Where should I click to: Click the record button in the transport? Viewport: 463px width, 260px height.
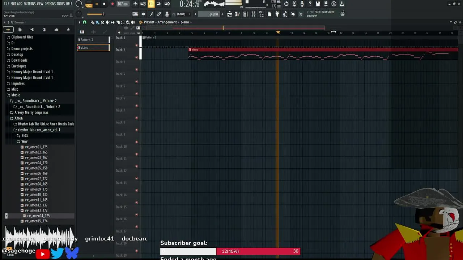click(112, 4)
